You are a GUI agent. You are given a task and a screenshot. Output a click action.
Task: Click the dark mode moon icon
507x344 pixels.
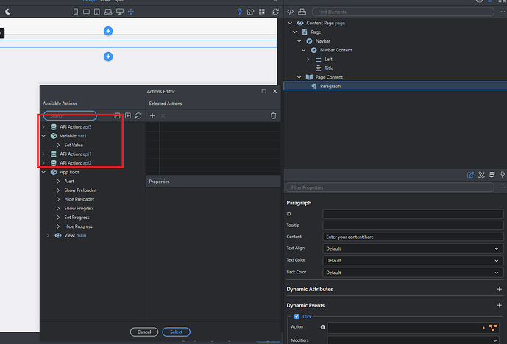[x=7, y=12]
